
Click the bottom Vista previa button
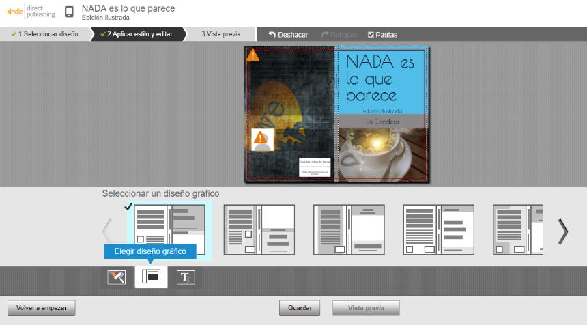click(x=366, y=308)
